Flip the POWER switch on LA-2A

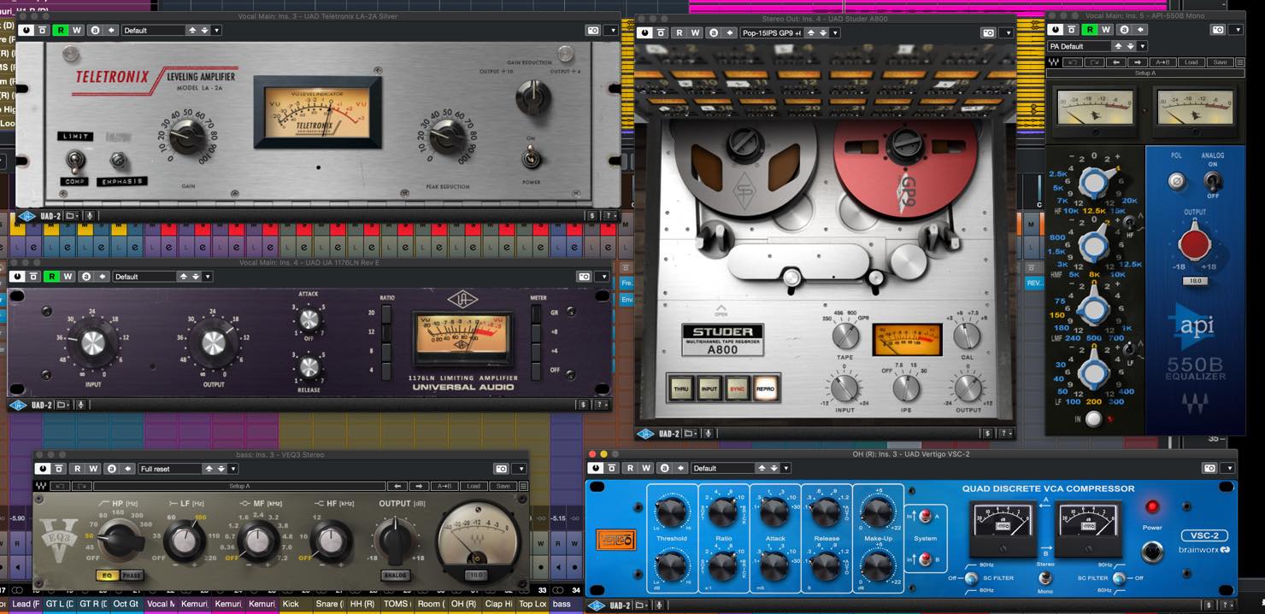click(x=531, y=157)
